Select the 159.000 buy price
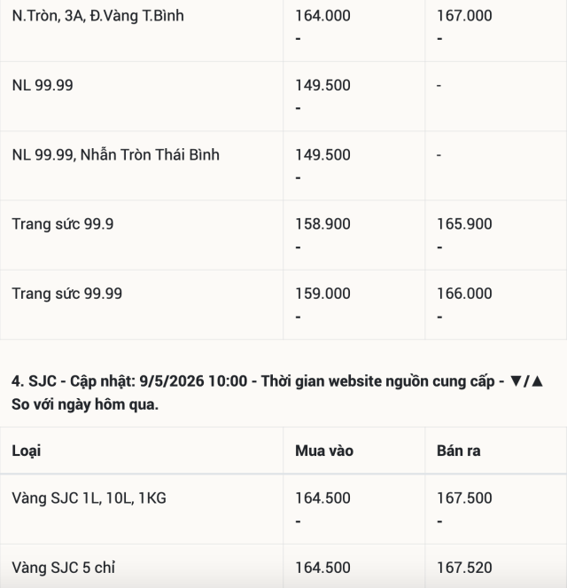 [x=322, y=294]
